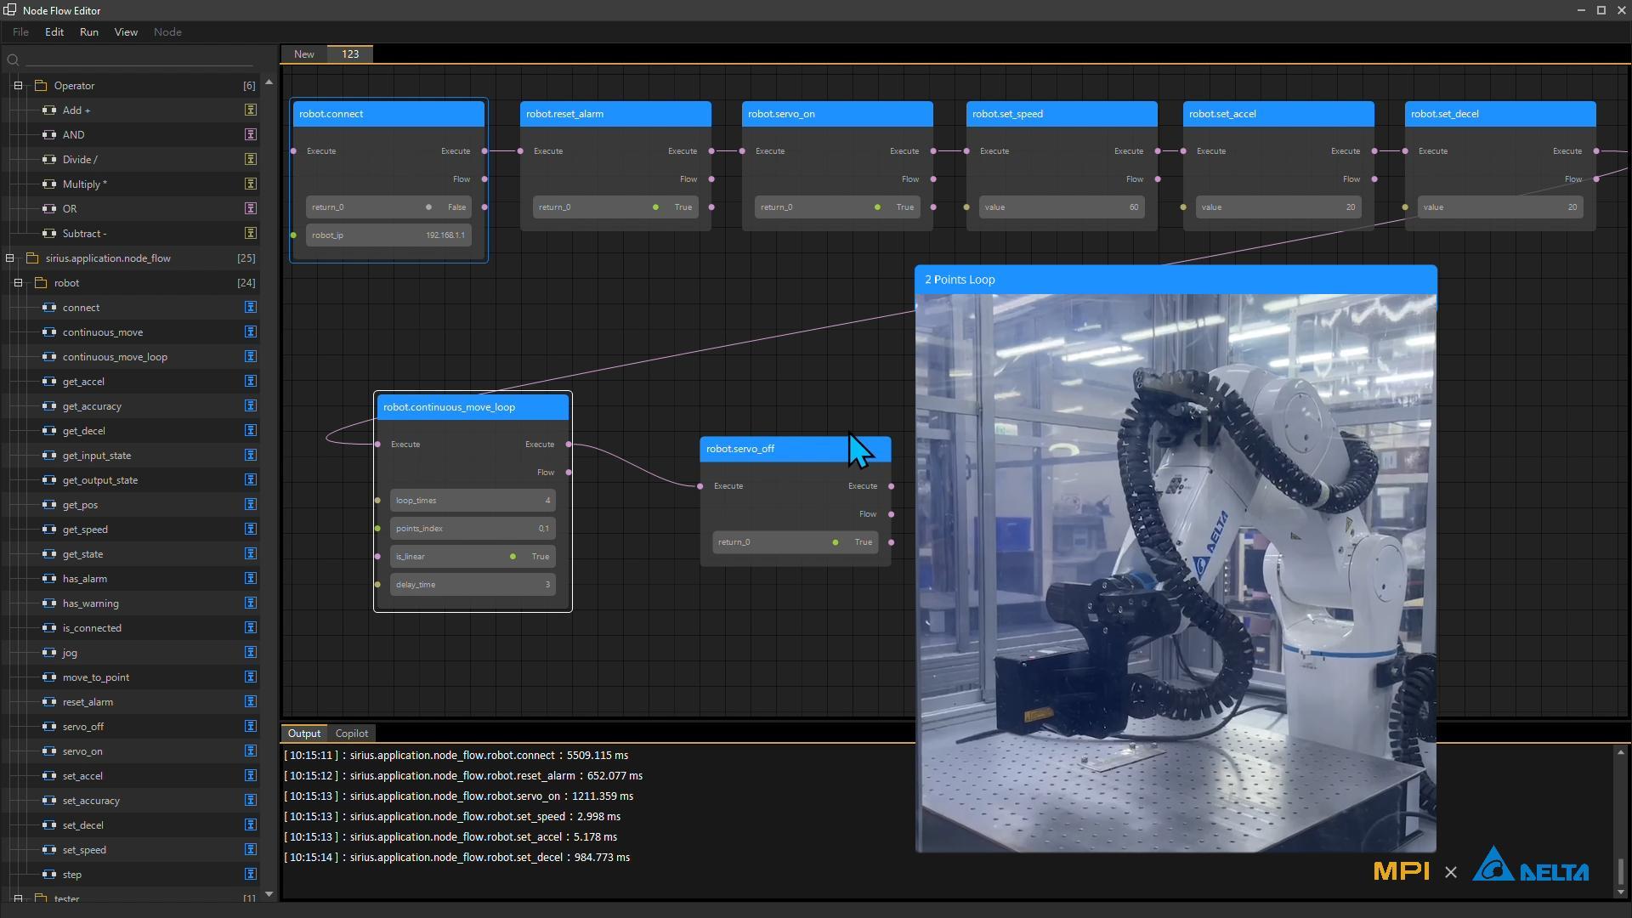Screen dimensions: 1632x918
Task: Click the node icon beside 'is_connected'
Action: coord(49,628)
